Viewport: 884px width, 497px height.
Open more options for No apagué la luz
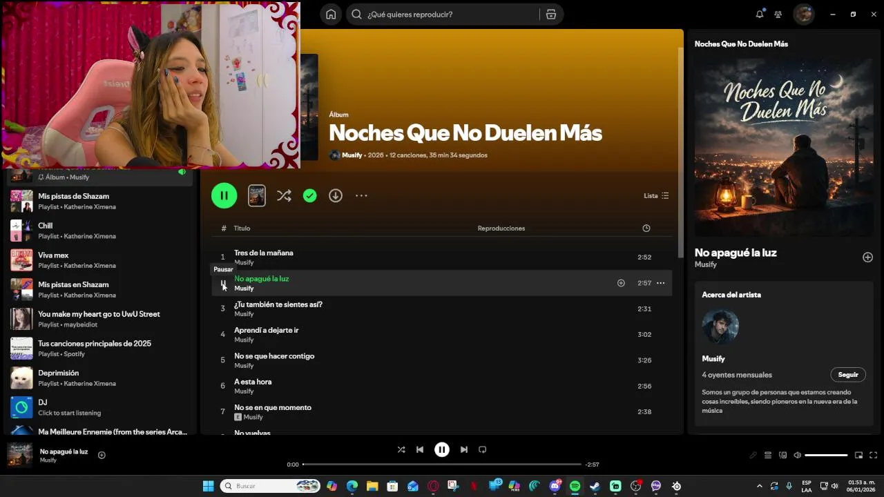(x=661, y=283)
